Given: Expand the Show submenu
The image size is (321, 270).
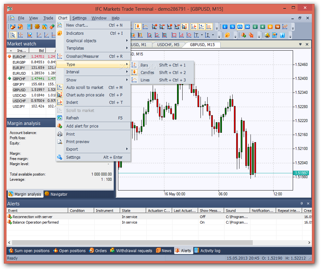Looking at the screenshot, I should pos(93,80).
